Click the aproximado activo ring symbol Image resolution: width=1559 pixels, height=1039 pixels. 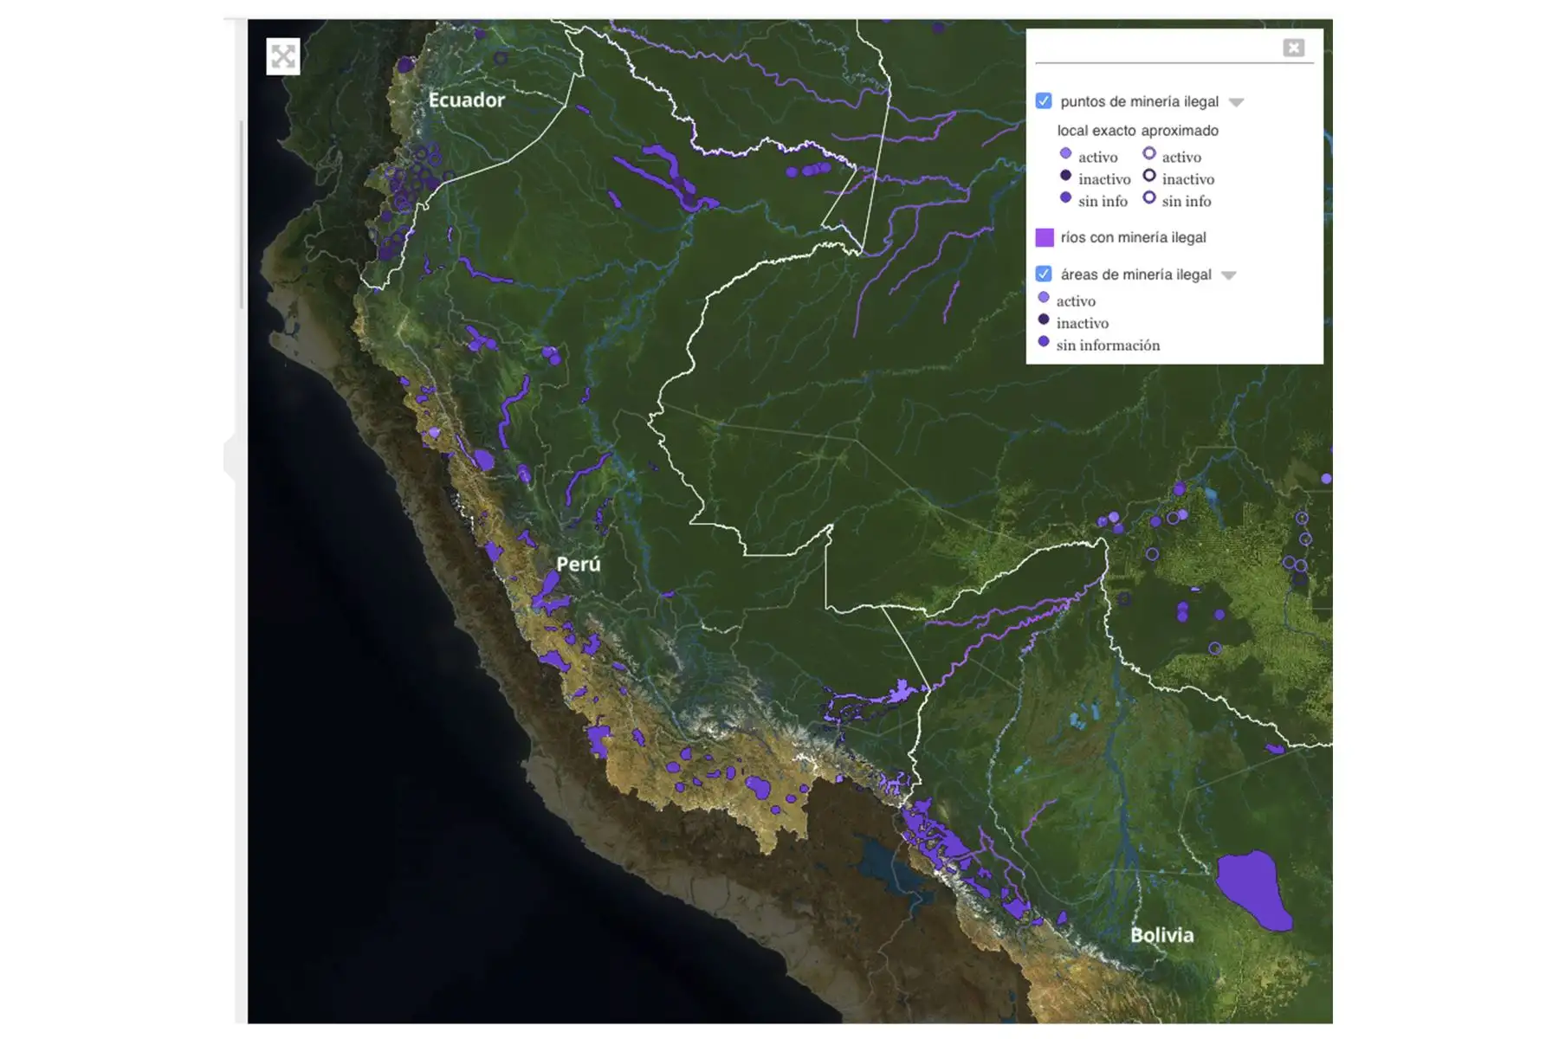[1149, 153]
